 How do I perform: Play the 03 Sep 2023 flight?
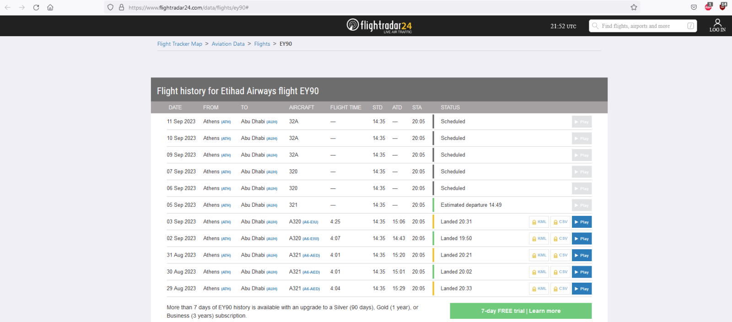click(x=581, y=222)
